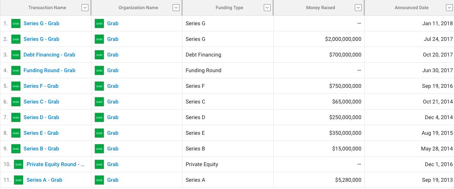This screenshot has width=454, height=189.
Task: Click Grab organization link in row 11
Action: pos(113,180)
